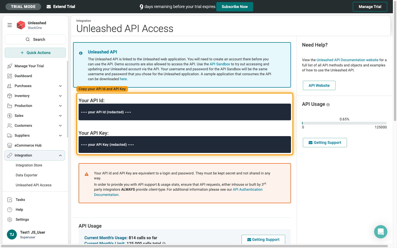Open the hamburger menu icon
This screenshot has height=248, width=397.
(x=10, y=25)
